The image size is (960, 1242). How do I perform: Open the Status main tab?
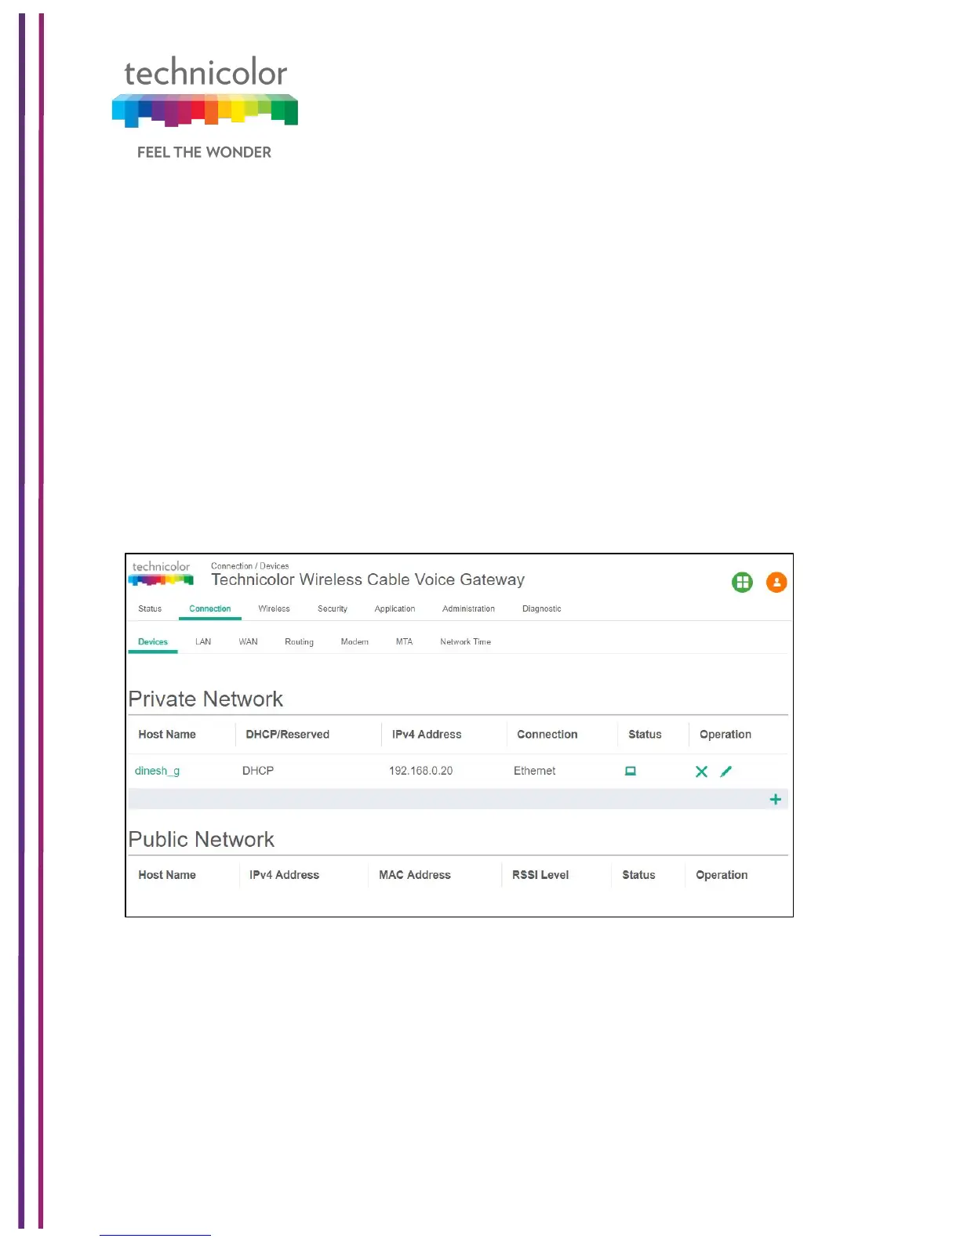coord(150,608)
